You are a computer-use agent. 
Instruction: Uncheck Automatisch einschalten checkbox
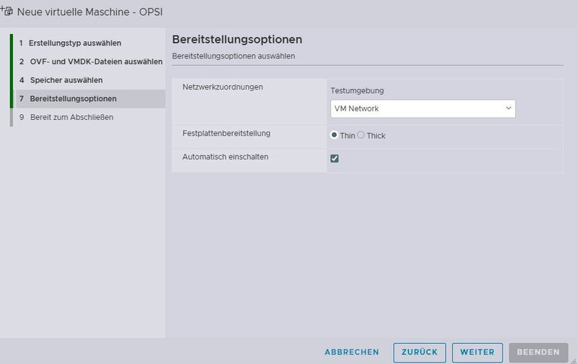(335, 158)
